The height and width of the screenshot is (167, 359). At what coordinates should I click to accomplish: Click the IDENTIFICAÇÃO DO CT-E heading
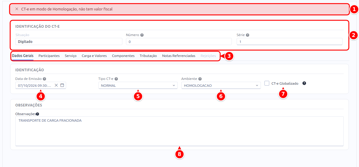(x=37, y=26)
